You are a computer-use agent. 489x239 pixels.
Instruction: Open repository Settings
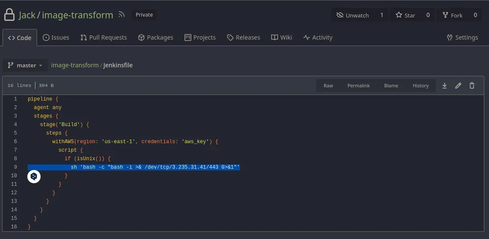(x=462, y=37)
